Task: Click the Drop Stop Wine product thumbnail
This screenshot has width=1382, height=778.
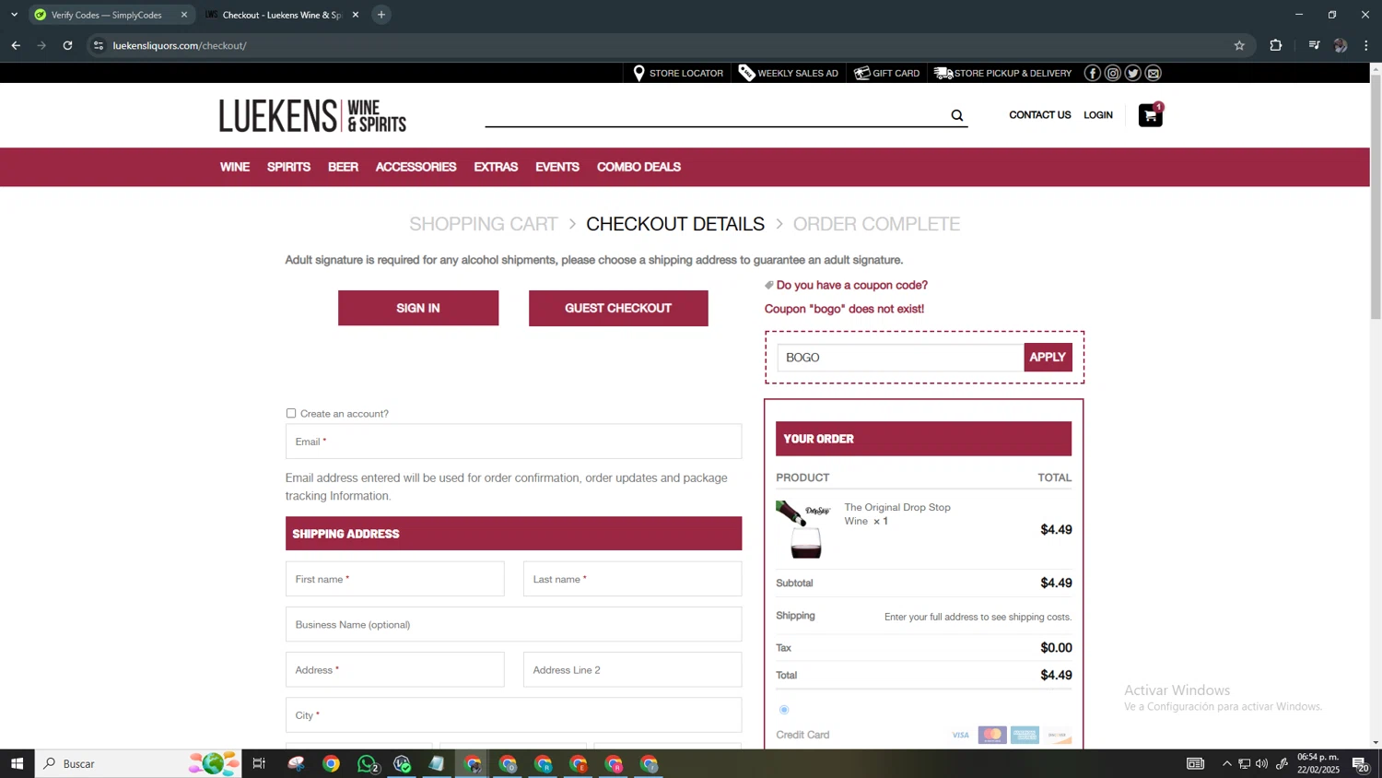Action: (x=803, y=529)
